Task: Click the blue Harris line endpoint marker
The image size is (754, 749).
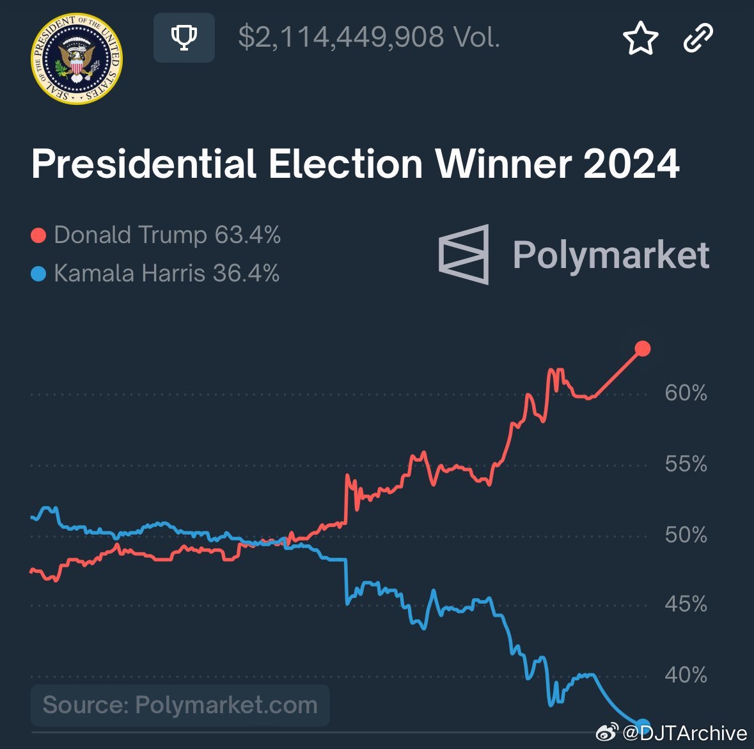Action: coord(642,723)
